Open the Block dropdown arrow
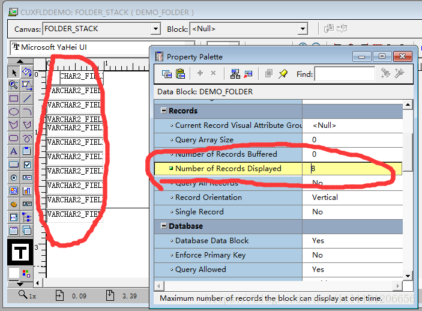This screenshot has height=311, width=422. point(303,29)
